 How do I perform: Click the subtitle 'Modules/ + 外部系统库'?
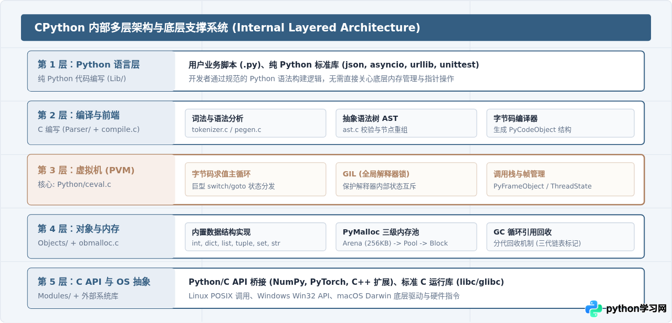(78, 296)
